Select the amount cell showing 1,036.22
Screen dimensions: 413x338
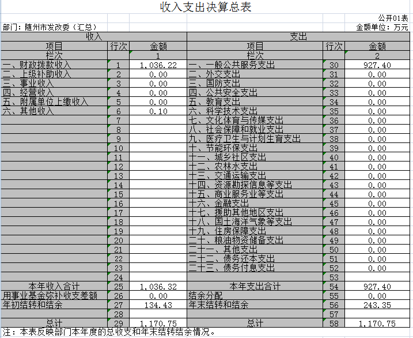pos(158,65)
